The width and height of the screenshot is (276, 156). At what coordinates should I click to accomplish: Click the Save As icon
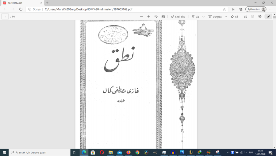tap(260, 16)
